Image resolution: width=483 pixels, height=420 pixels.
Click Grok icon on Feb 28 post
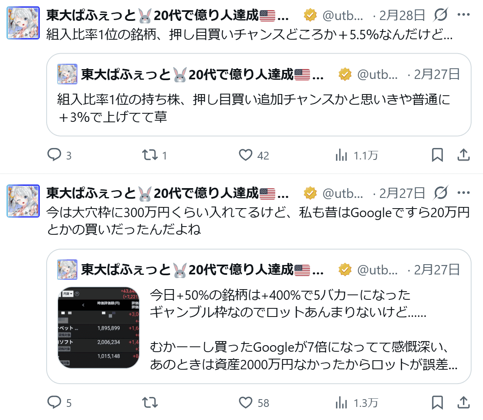click(x=440, y=14)
